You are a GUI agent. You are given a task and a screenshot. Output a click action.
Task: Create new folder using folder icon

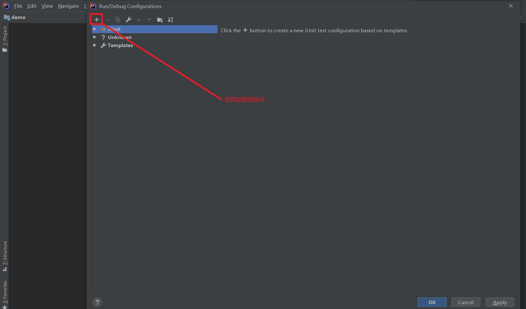pos(160,20)
